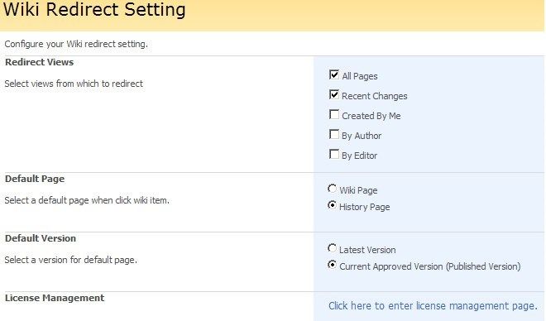Click 'Select a default page when click wiki item.'
Image resolution: width=546 pixels, height=321 pixels.
tap(87, 200)
